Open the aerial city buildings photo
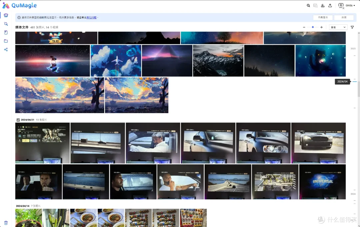The image size is (360, 227). pyautogui.click(x=275, y=182)
